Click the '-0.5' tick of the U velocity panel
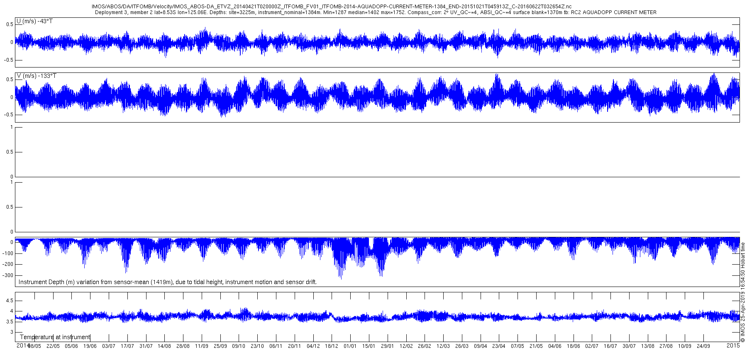The height and width of the screenshot is (352, 747). tap(8, 60)
